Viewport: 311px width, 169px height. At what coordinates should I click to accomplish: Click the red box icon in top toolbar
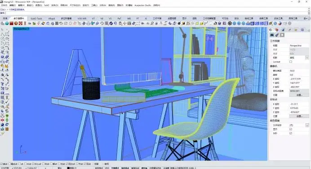click(x=12, y=23)
